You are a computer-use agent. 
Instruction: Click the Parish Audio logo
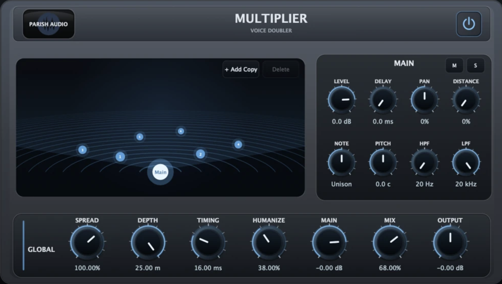click(x=49, y=24)
